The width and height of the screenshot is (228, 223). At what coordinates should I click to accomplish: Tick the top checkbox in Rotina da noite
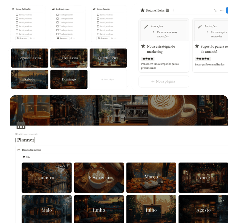pyautogui.click(x=98, y=15)
